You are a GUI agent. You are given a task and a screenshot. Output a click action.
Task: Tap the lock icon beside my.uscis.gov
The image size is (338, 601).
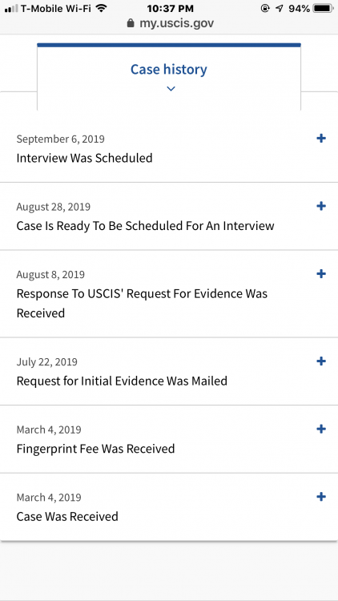(131, 23)
